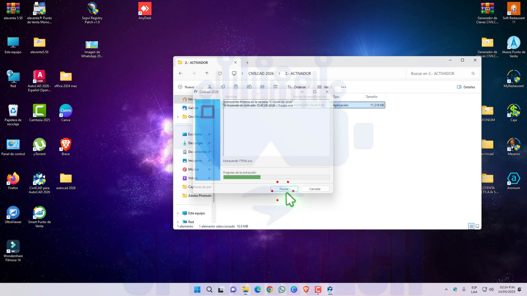527x296 pixels.
Task: Click the search magnifier in Explorer search box
Action: pyautogui.click(x=473, y=73)
